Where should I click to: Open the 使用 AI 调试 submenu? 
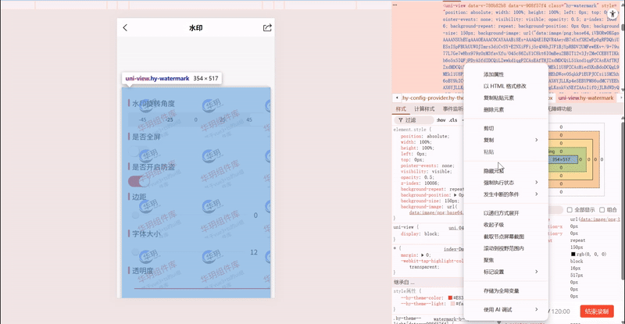[506, 310]
